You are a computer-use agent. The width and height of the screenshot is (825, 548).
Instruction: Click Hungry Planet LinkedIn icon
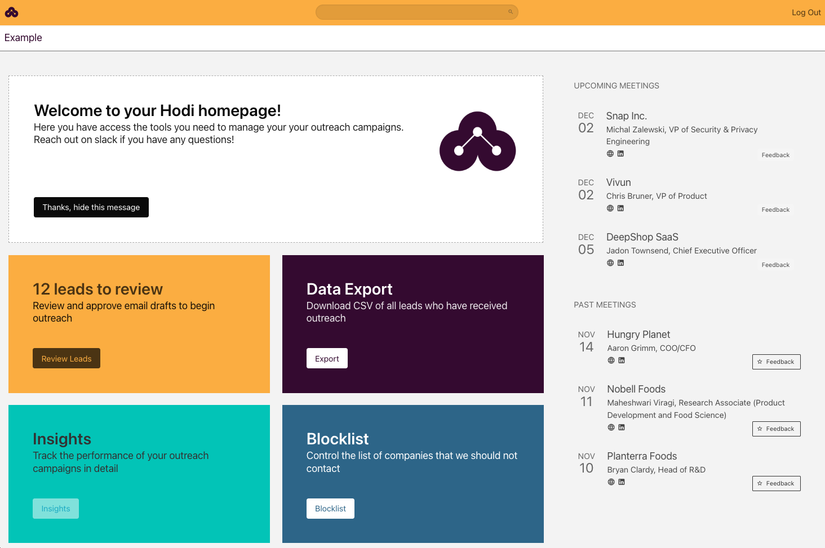pos(622,360)
